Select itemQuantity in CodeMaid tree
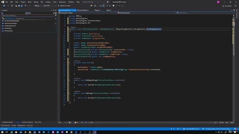 tap(9, 31)
